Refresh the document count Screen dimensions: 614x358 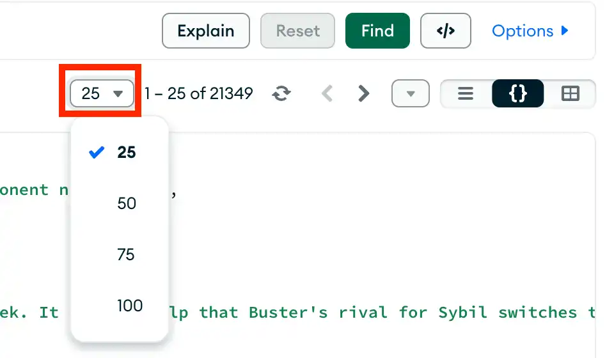click(x=281, y=94)
